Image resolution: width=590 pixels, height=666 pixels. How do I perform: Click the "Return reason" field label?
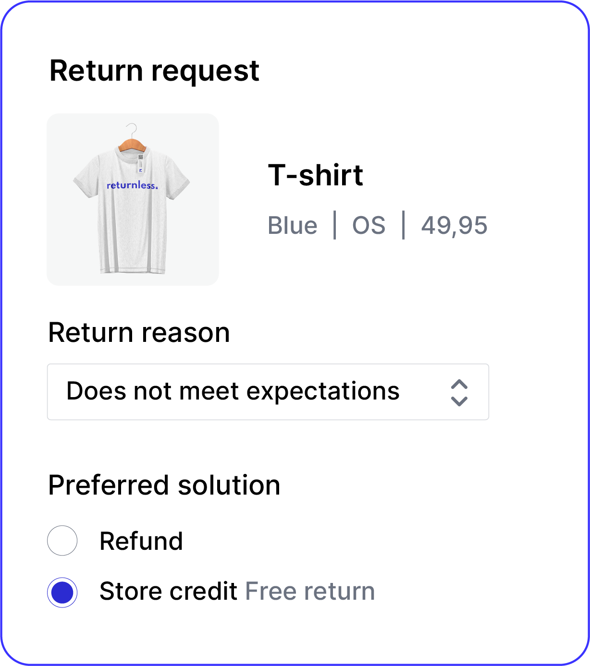click(139, 333)
